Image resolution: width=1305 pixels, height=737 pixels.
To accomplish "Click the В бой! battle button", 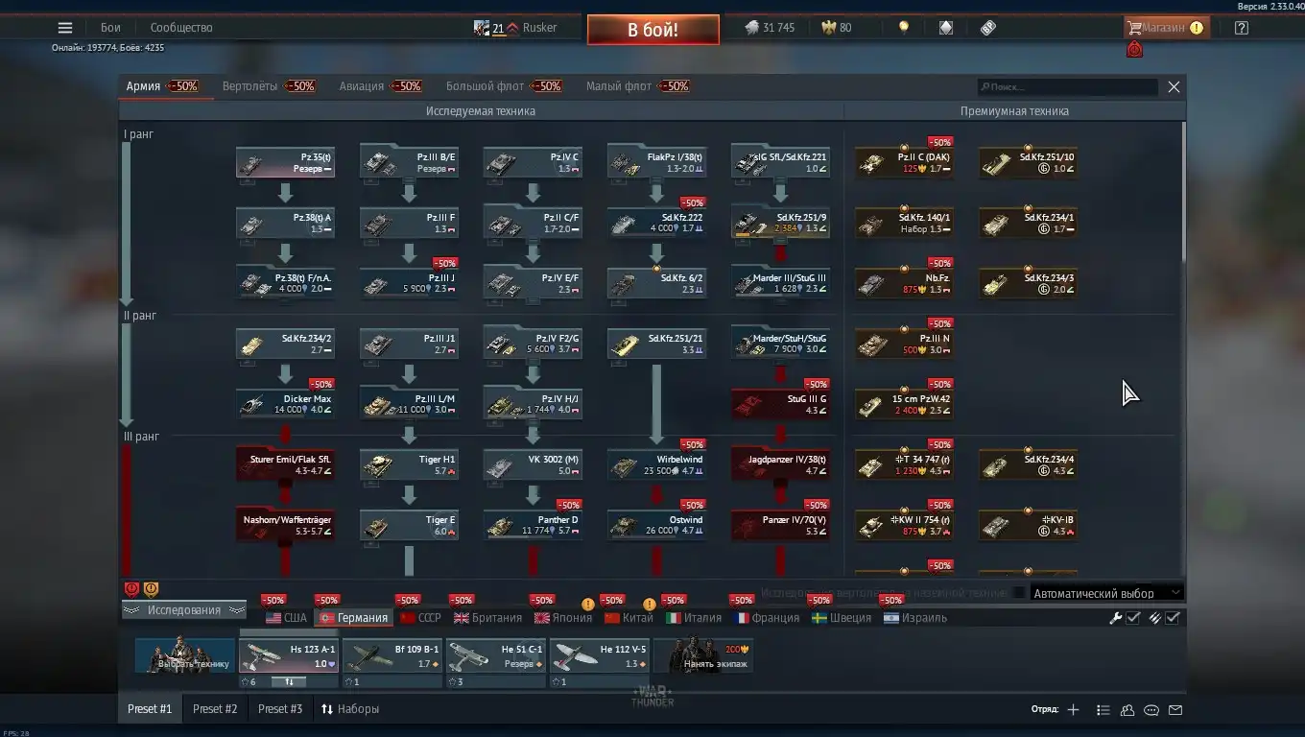I will [x=652, y=30].
